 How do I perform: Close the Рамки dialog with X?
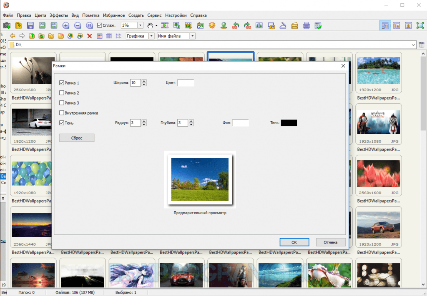343,65
